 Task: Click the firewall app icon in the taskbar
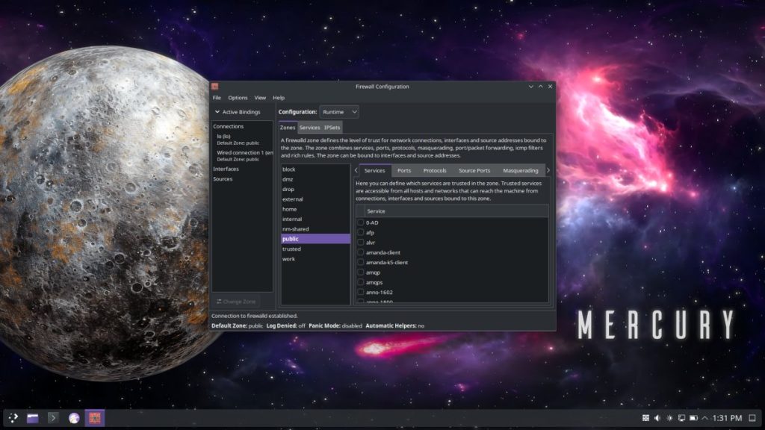point(95,418)
